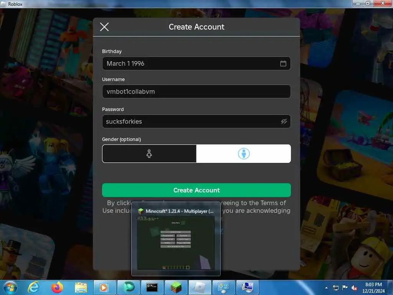Open the green swirl browser taskbar icon

tap(128, 287)
